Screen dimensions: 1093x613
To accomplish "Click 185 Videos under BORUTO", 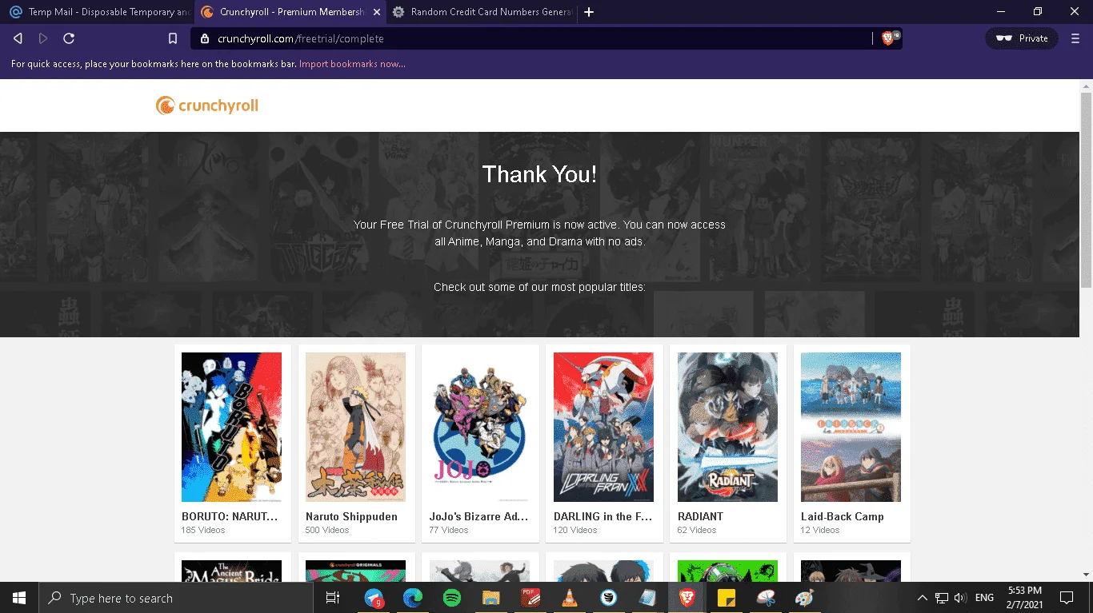I will click(203, 530).
